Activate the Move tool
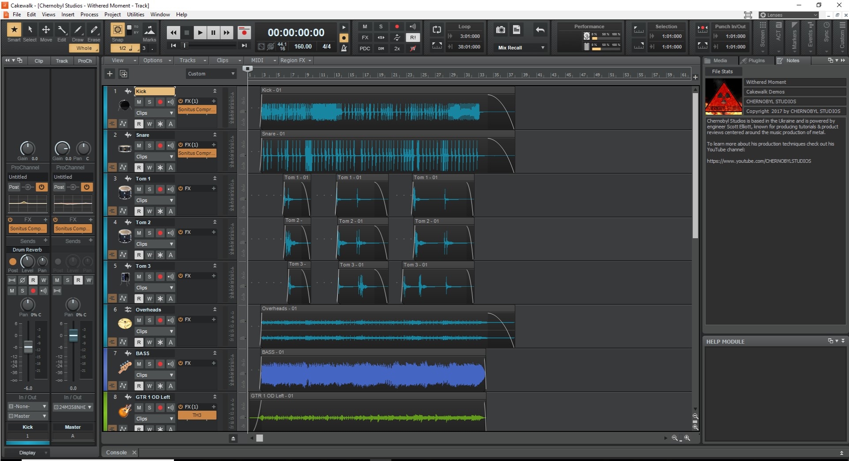This screenshot has height=461, width=849. pyautogui.click(x=46, y=30)
